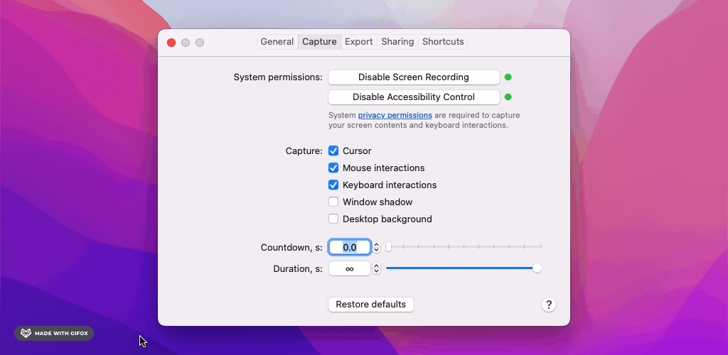Viewport: 728px width, 355px height.
Task: Switch to the General tab
Action: coord(277,42)
